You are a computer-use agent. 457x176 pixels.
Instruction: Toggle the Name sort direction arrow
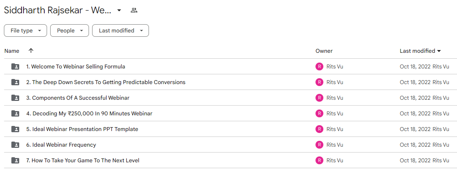point(31,50)
